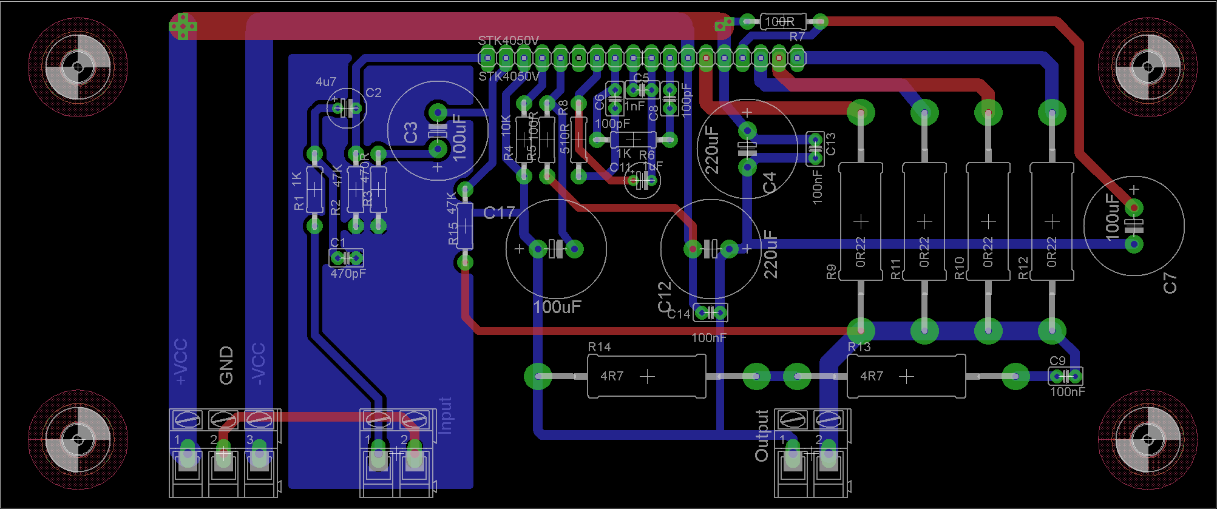
Task: Select the Input connector label
Action: pos(446,416)
